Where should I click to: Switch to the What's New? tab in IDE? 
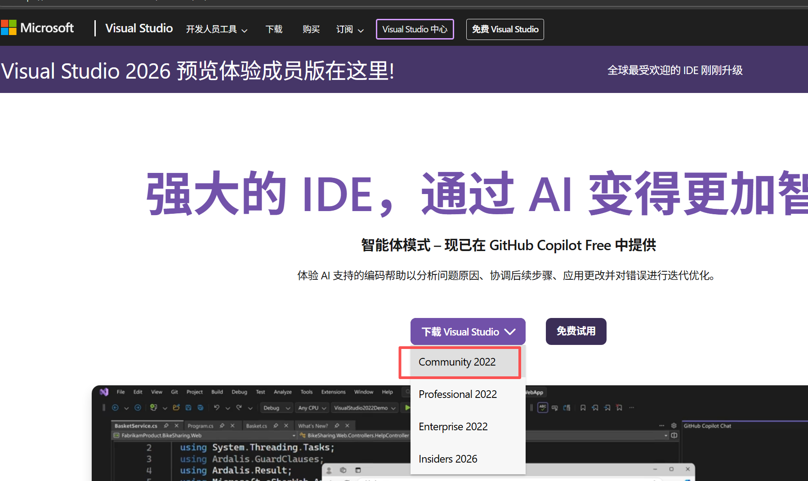click(313, 426)
